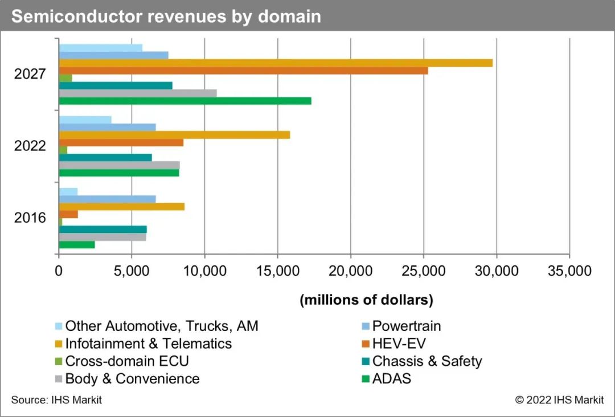This screenshot has width=615, height=417.
Task: Click the 2022 axis label
Action: 30,146
